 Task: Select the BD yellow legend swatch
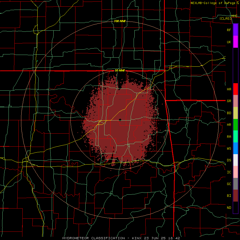(235, 113)
